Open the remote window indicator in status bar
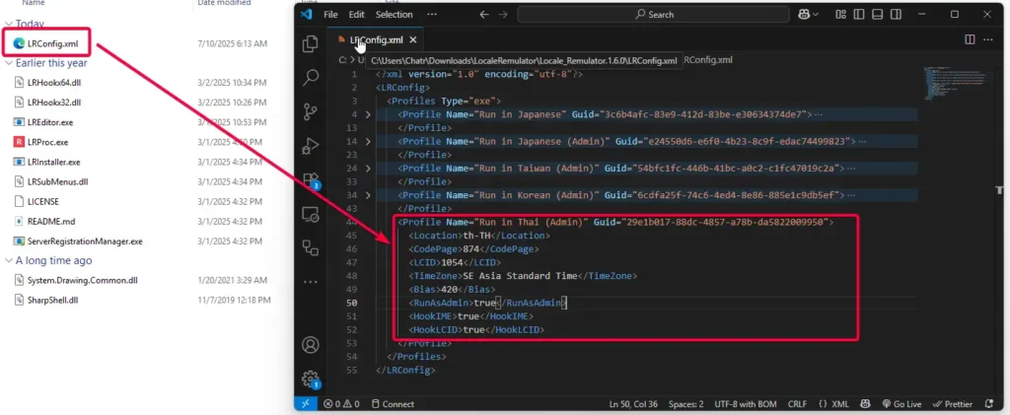This screenshot has width=1010, height=415. [306, 404]
